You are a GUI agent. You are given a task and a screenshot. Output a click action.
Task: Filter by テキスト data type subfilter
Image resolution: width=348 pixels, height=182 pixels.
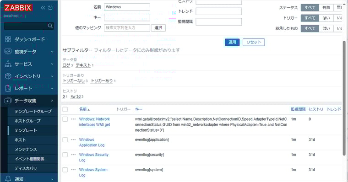click(x=83, y=65)
